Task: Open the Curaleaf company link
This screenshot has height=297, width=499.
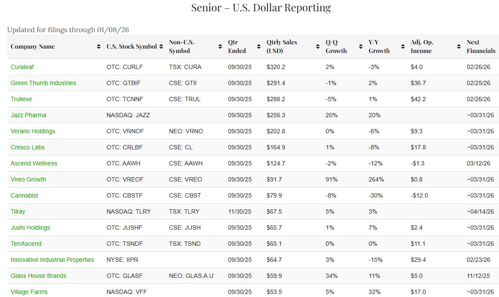Action: point(22,67)
